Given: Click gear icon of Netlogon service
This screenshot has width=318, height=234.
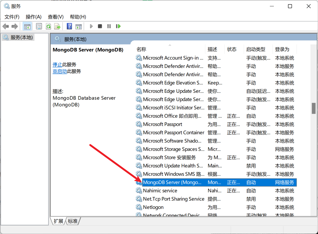Looking at the screenshot, I should pyautogui.click(x=139, y=207).
